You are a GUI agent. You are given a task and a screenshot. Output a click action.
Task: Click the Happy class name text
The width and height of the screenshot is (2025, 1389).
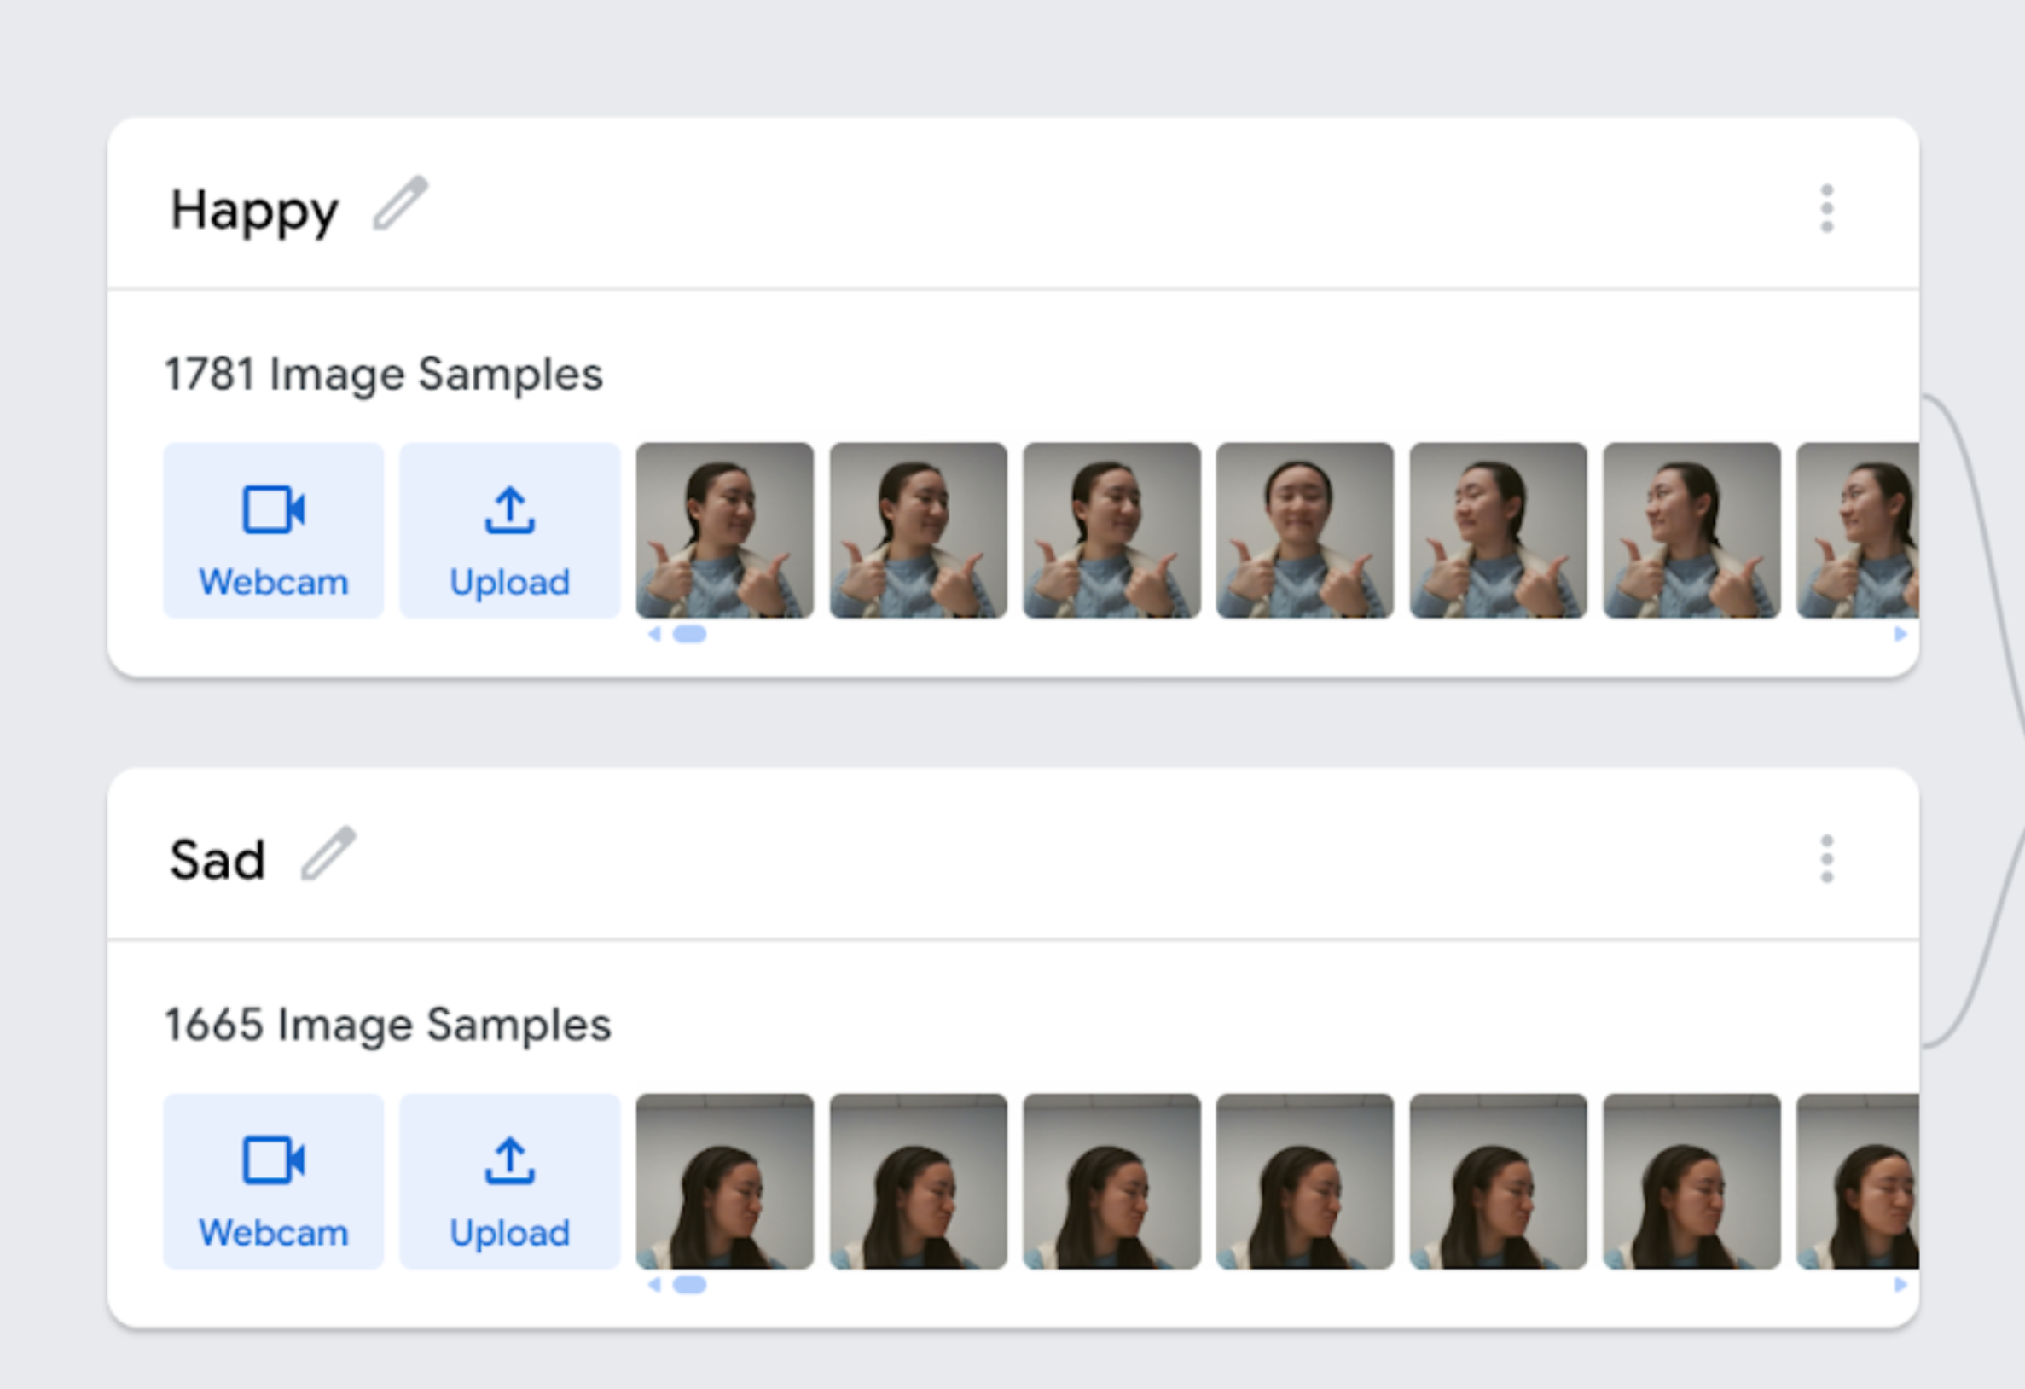[254, 211]
